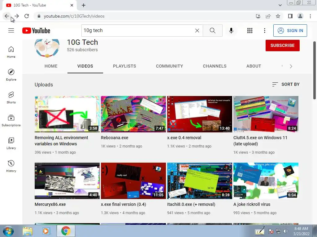
Task: Open the YouTube hamburger guide menu
Action: click(11, 31)
